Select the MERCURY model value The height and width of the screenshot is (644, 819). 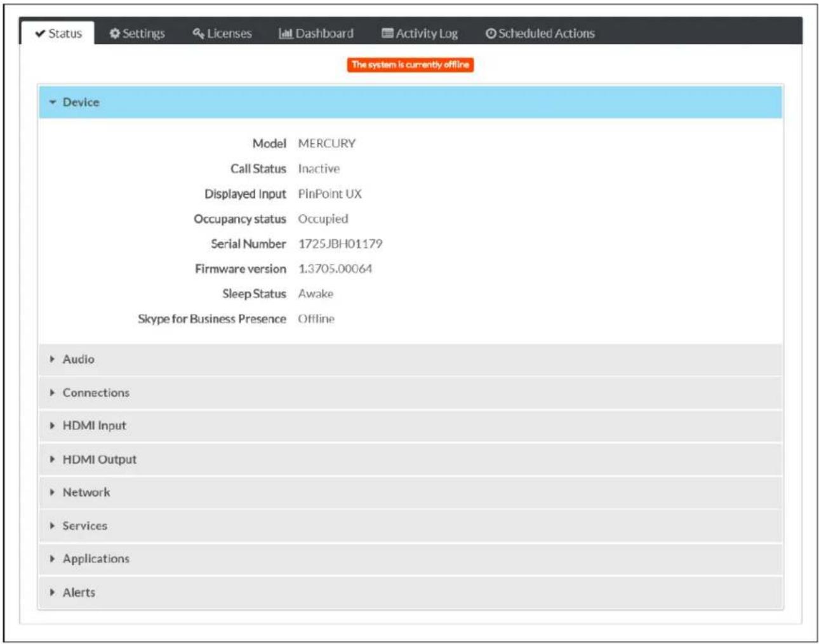[x=327, y=143]
